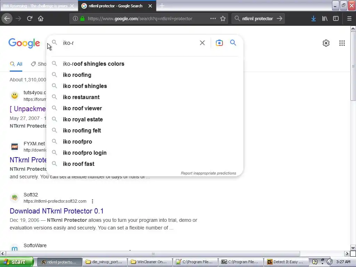Image resolution: width=356 pixels, height=267 pixels.
Task: Open the Google apps grid
Action: [342, 43]
